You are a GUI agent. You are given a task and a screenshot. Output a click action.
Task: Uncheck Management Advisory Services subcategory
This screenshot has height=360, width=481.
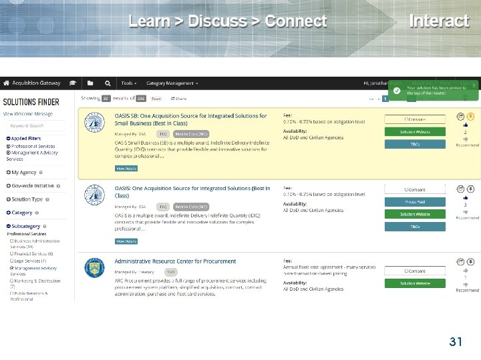[12, 268]
